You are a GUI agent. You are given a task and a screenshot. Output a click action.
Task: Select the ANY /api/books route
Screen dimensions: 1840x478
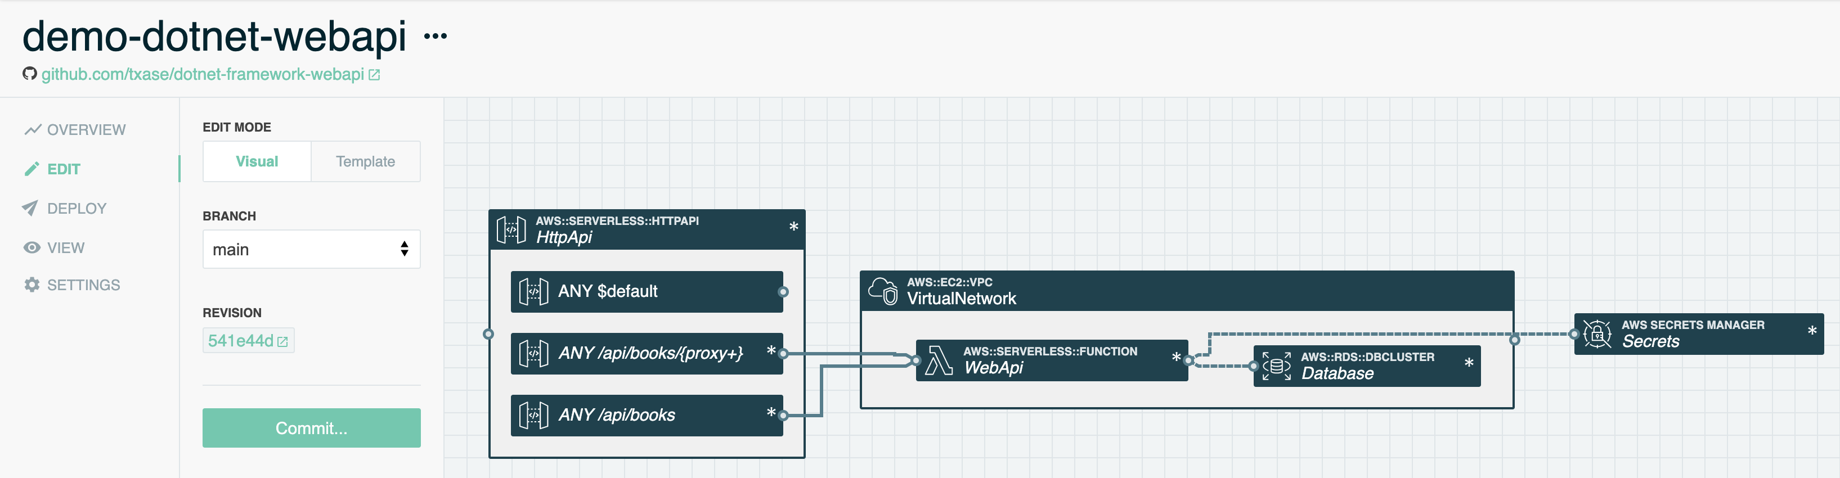click(x=647, y=415)
